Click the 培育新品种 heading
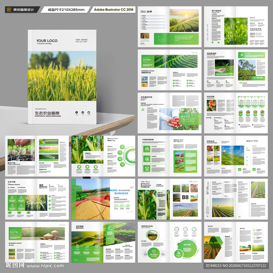 click(x=211, y=53)
